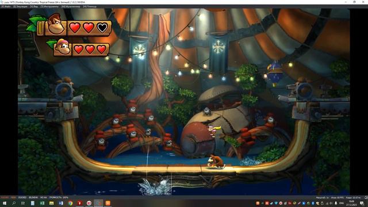
Task: Click the yuzu window title bar icon
Action: point(2,2)
